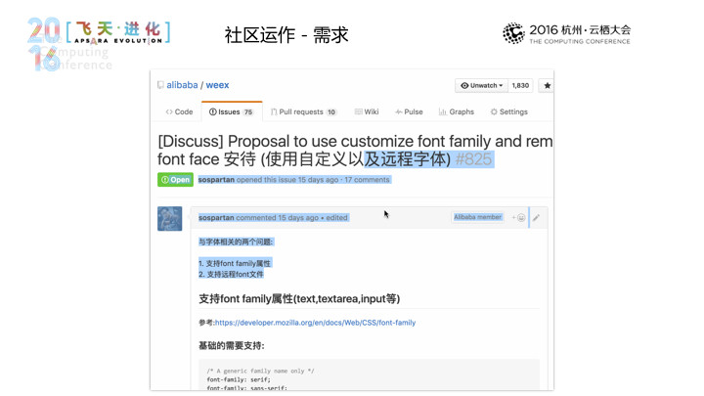Click sospartan in the comment header
This screenshot has height=396, width=704.
tap(216, 218)
